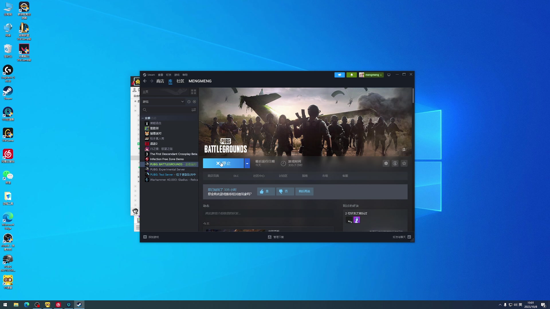Sort library by recent activity clock icon
Screen dimensions: 550x309
(x=189, y=102)
